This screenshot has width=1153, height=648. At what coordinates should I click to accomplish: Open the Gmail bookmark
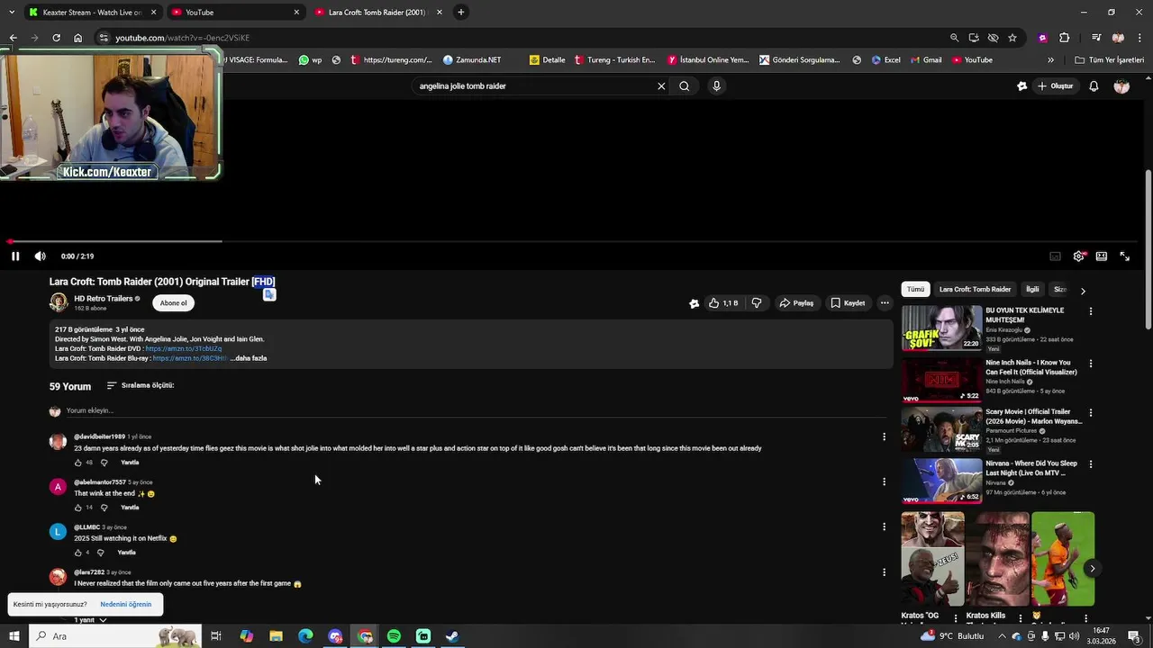pos(926,60)
